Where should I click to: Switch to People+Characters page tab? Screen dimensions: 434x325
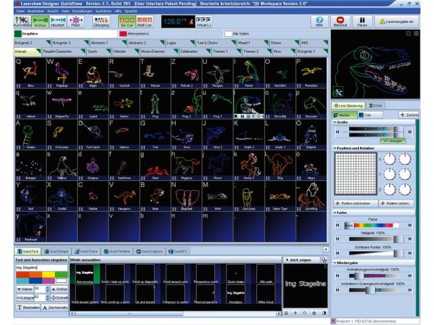pos(63,51)
